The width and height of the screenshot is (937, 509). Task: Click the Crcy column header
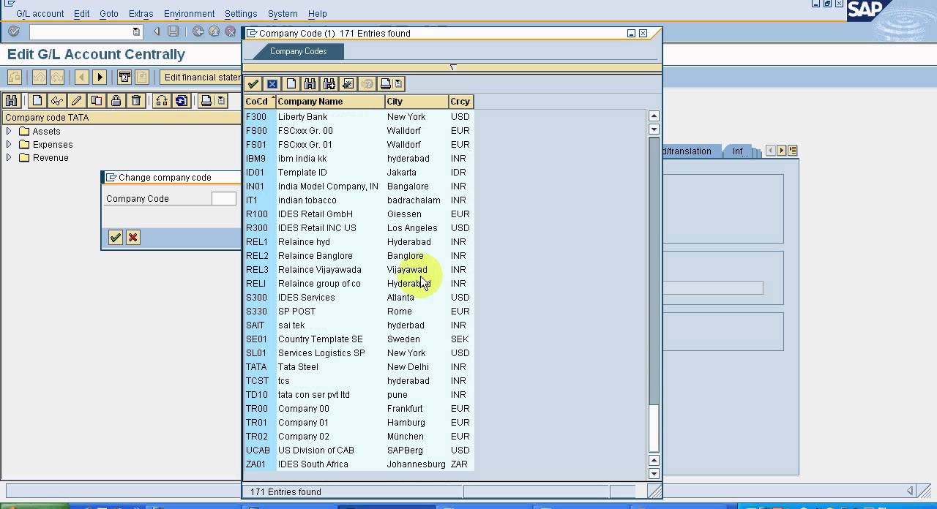pos(461,102)
